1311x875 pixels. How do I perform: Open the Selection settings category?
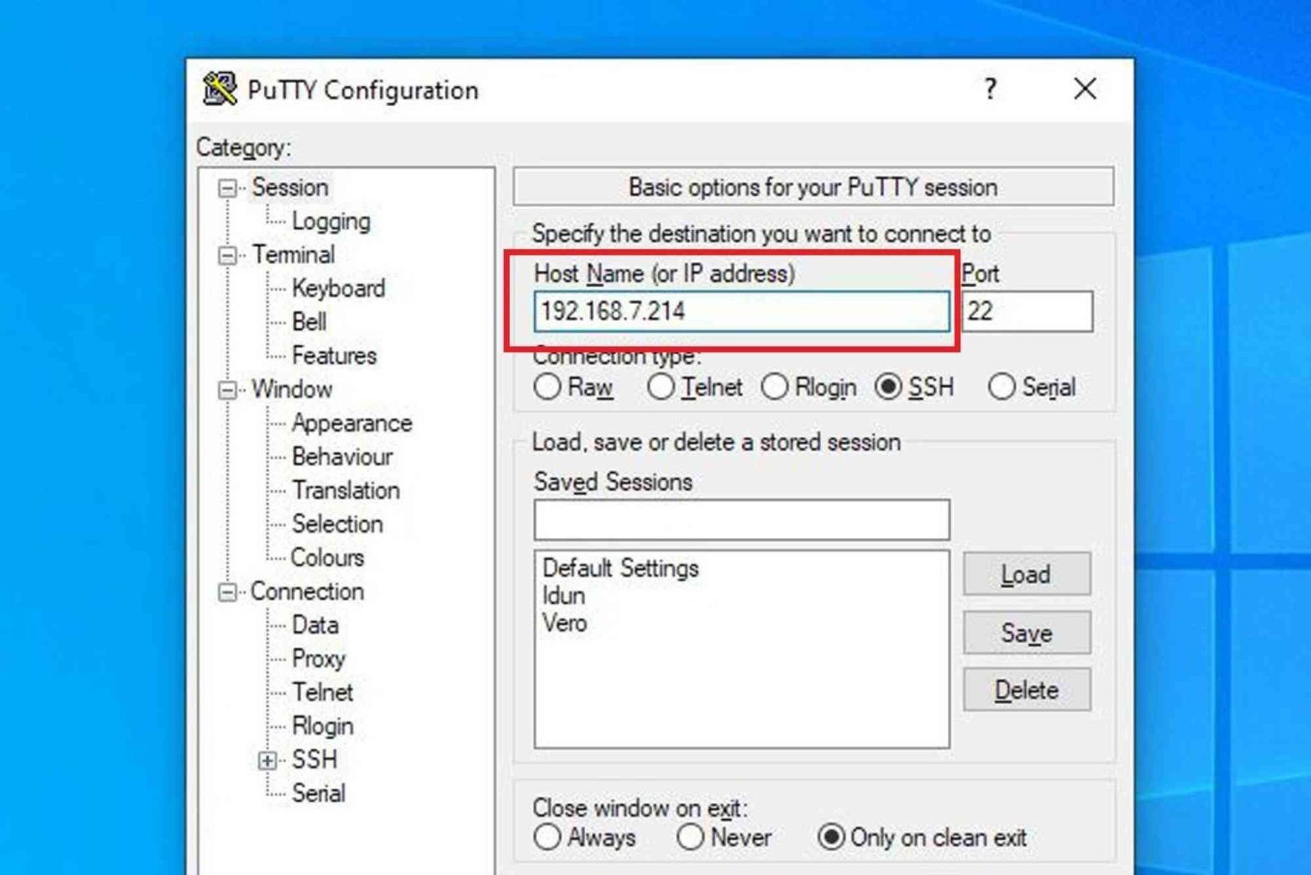click(x=338, y=524)
